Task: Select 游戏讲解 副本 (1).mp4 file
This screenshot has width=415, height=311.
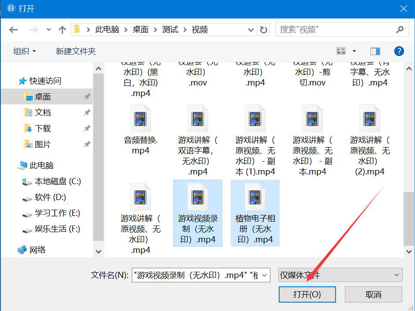Action: 255,140
